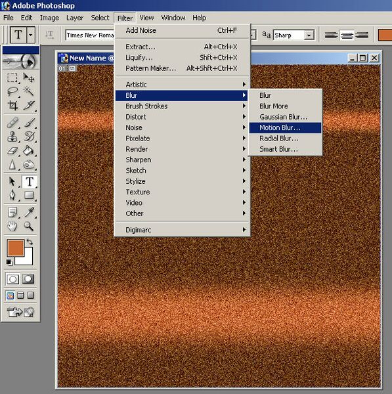Select the Zoom magnifier tool
This screenshot has width=392, height=394.
(29, 227)
